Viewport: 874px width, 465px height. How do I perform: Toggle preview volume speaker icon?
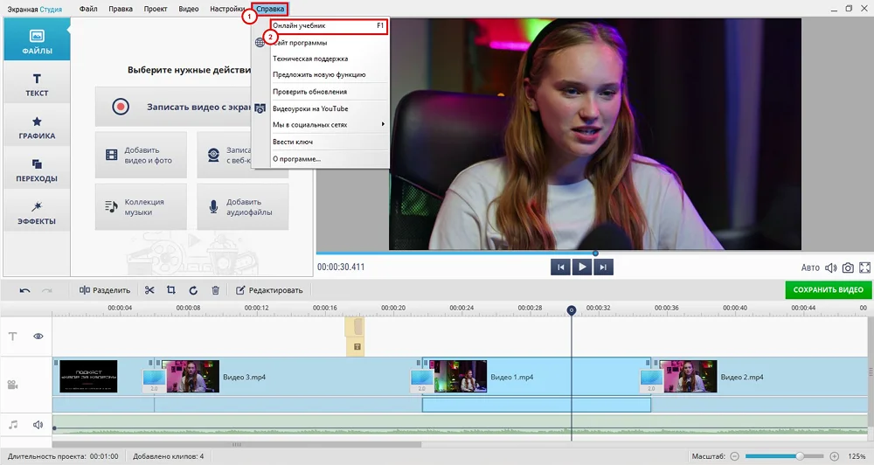click(830, 267)
